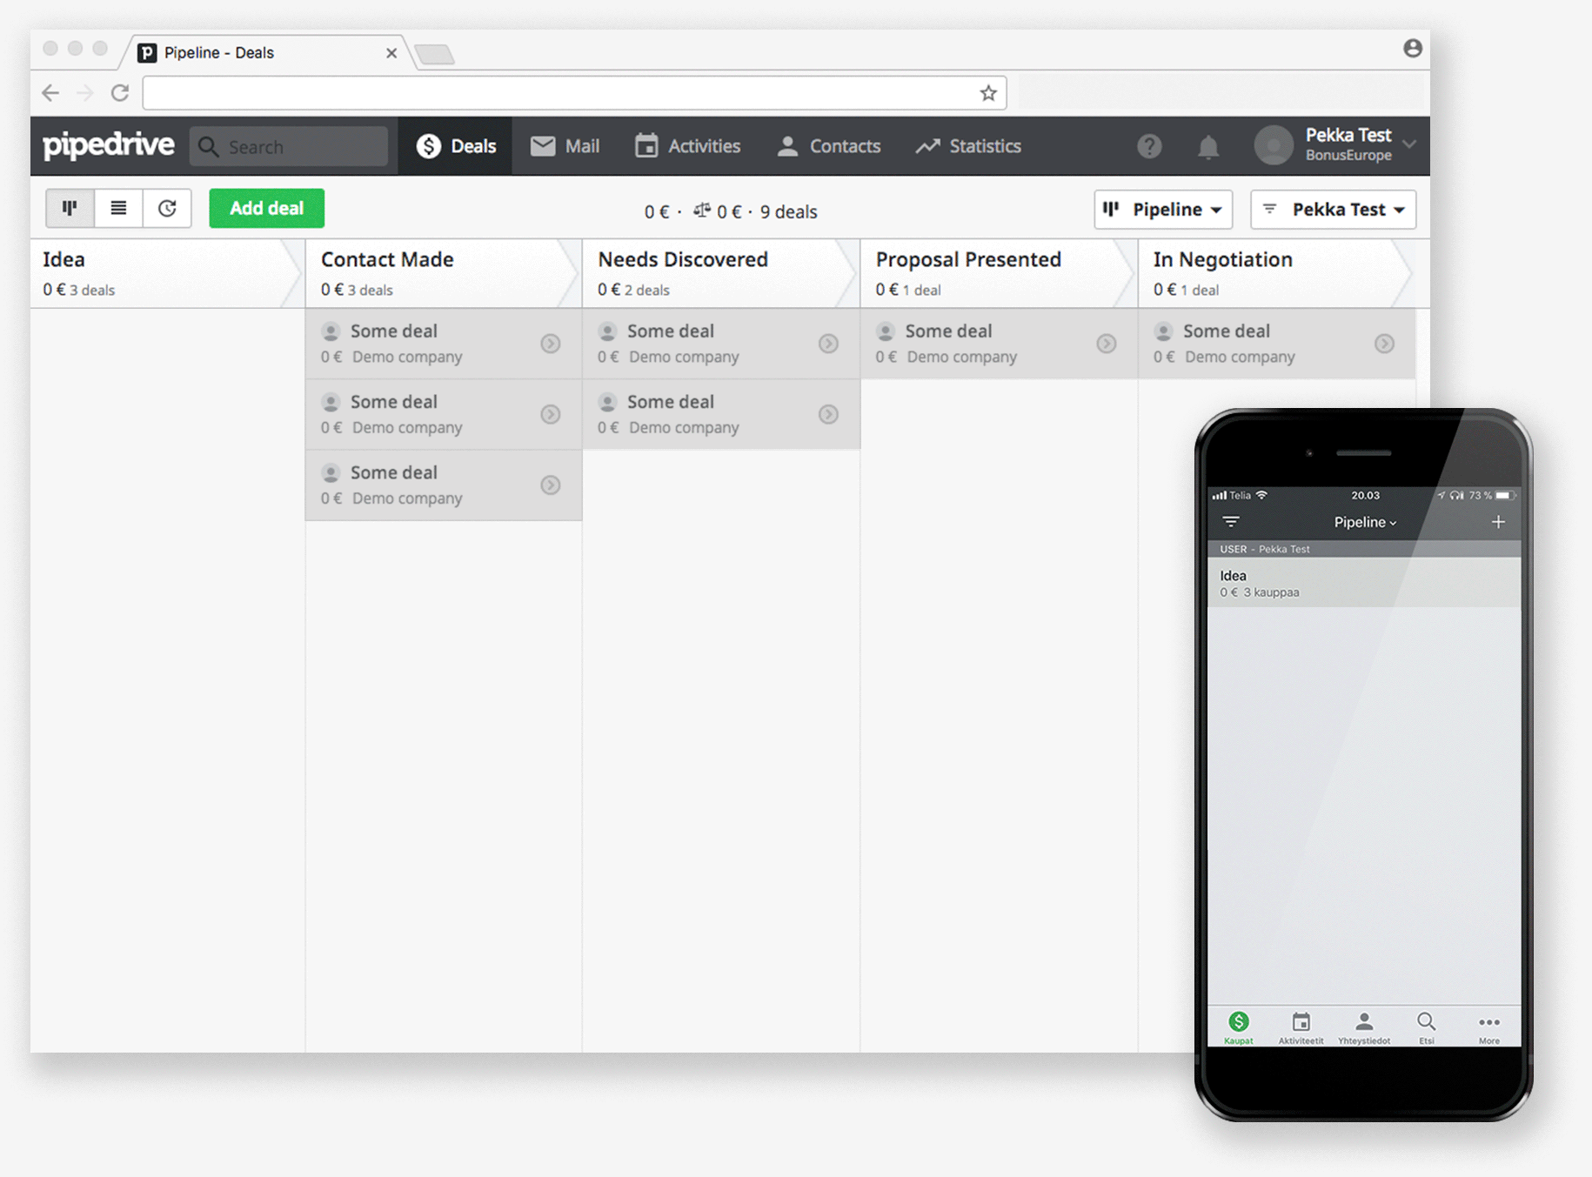Click arrow on Proposal Presented deal
This screenshot has height=1177, width=1592.
click(1107, 344)
